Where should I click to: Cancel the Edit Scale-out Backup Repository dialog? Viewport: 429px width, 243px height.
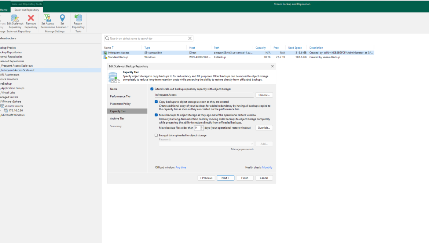click(264, 178)
